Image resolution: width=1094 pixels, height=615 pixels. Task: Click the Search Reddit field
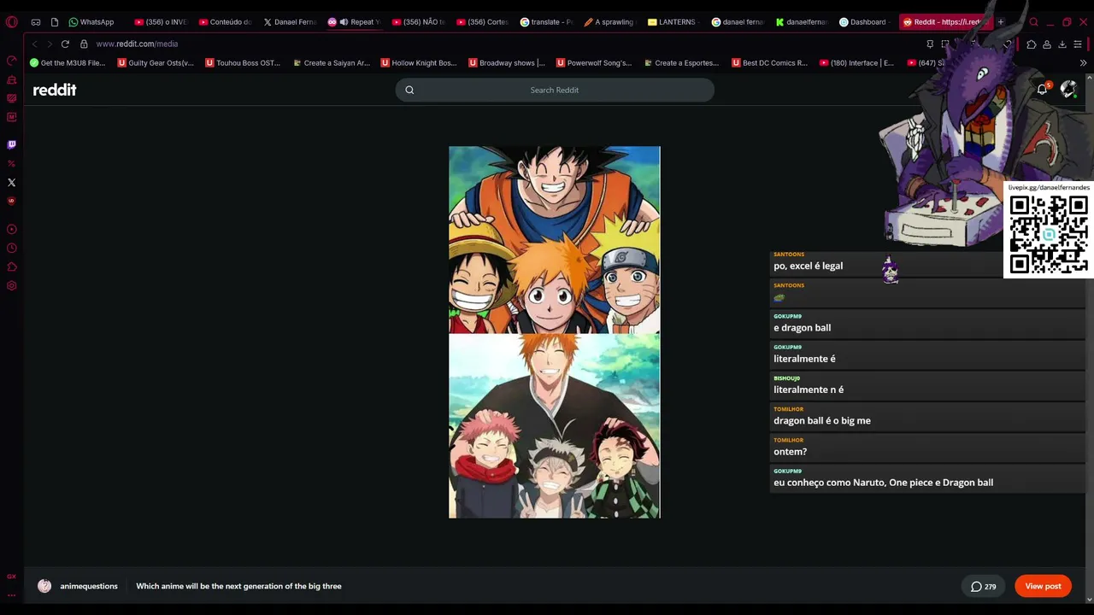[555, 90]
